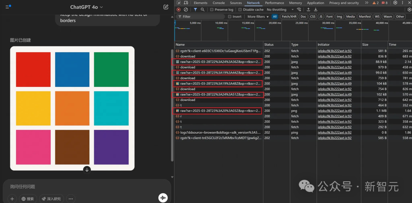The image size is (412, 203).
Task: Toggle the device toolbar icon
Action: click(x=186, y=3)
